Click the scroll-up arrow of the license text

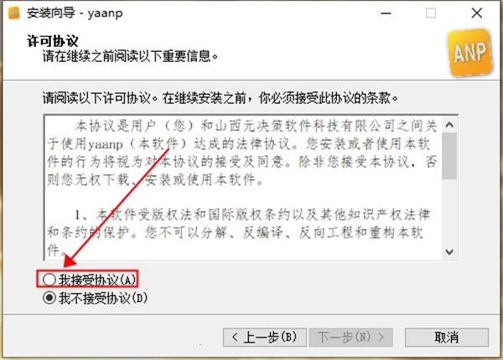click(449, 125)
